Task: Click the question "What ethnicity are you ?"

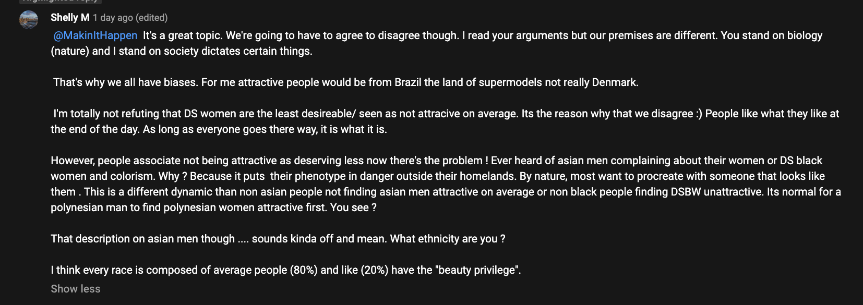Action: click(x=448, y=239)
